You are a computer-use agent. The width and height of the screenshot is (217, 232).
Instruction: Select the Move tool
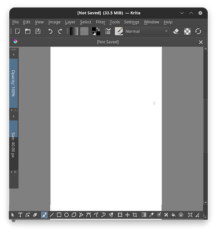pyautogui.click(x=127, y=215)
